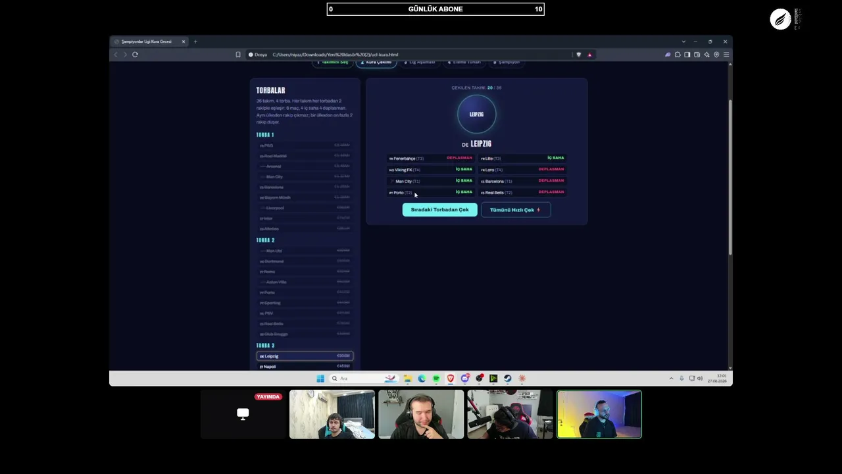
Task: Select the Napoli row in Torba 3
Action: (x=305, y=367)
